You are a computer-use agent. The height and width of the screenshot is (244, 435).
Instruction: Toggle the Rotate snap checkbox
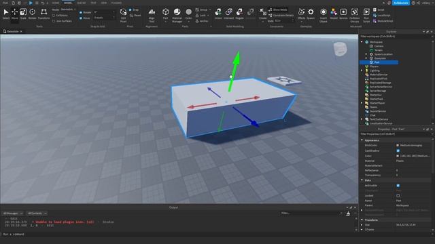coord(81,12)
